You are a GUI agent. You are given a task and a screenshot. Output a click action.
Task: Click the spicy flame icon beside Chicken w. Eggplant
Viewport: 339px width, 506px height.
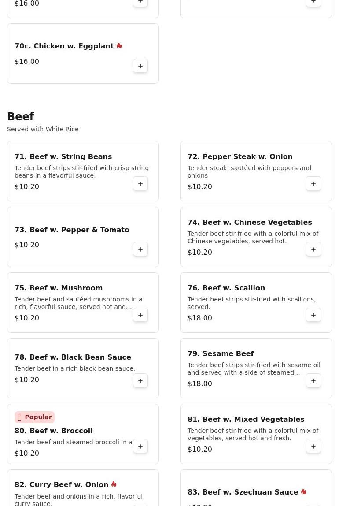click(119, 45)
